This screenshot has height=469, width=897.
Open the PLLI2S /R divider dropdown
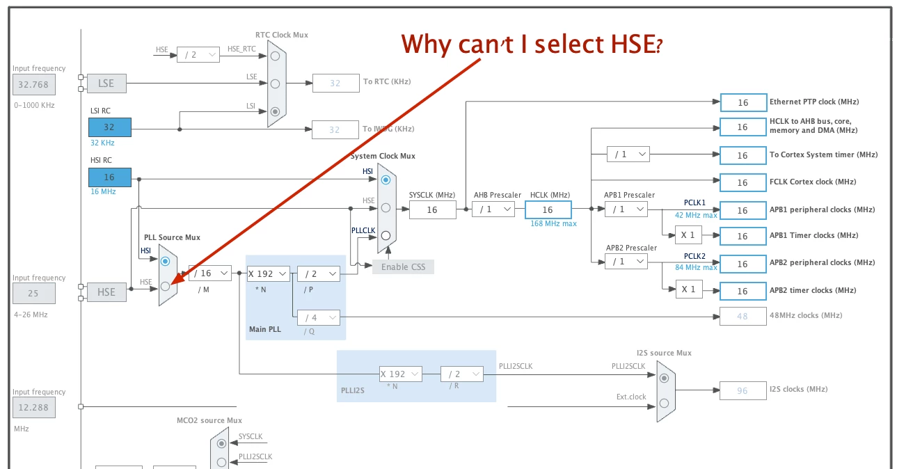click(461, 374)
